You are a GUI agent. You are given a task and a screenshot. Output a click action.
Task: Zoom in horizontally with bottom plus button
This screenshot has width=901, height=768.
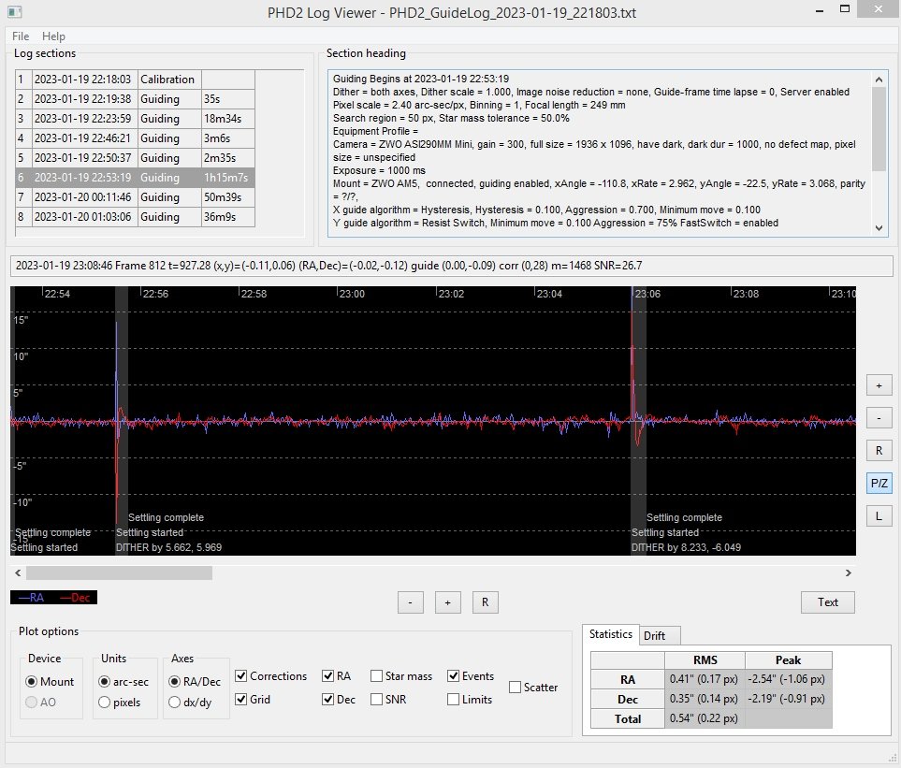(447, 602)
